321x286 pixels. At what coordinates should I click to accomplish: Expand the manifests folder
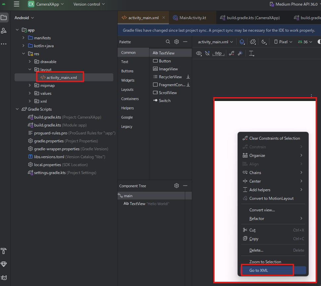point(24,38)
